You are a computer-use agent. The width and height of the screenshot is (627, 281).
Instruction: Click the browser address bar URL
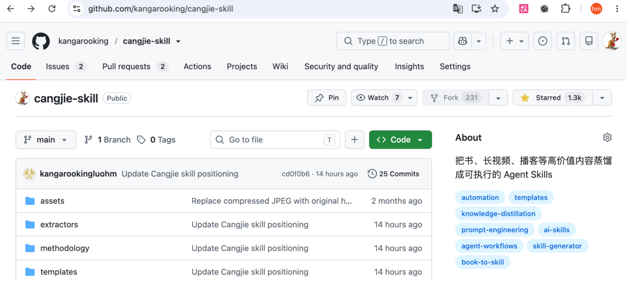pos(161,9)
